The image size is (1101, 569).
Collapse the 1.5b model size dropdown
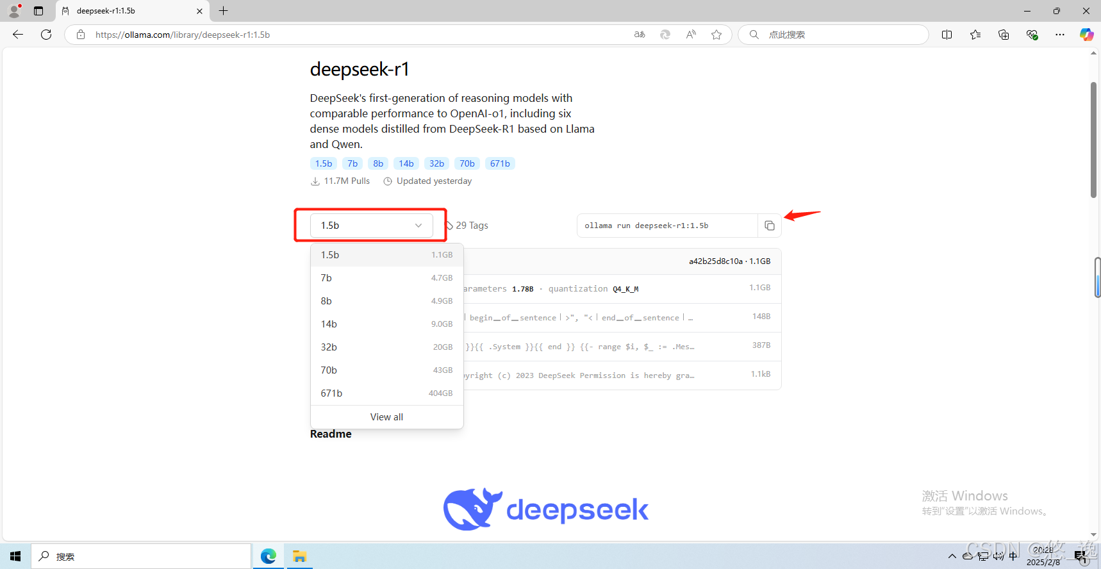pos(372,226)
